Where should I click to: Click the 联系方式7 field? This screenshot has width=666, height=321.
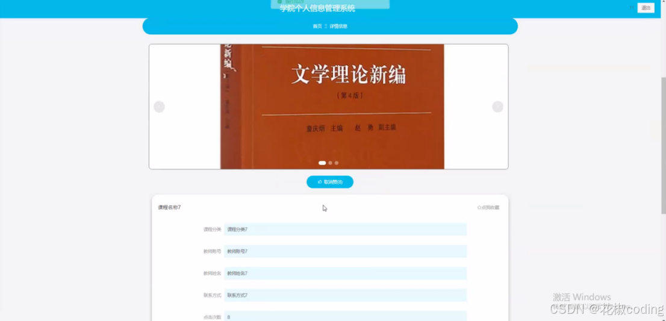coord(345,295)
